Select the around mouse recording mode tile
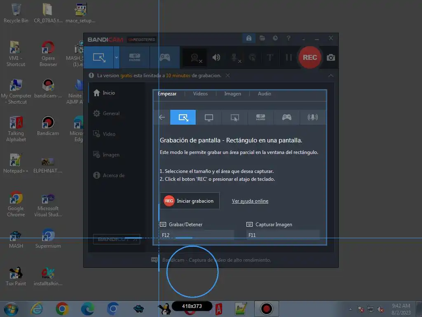Viewport: 422px width, 317px height. point(234,117)
